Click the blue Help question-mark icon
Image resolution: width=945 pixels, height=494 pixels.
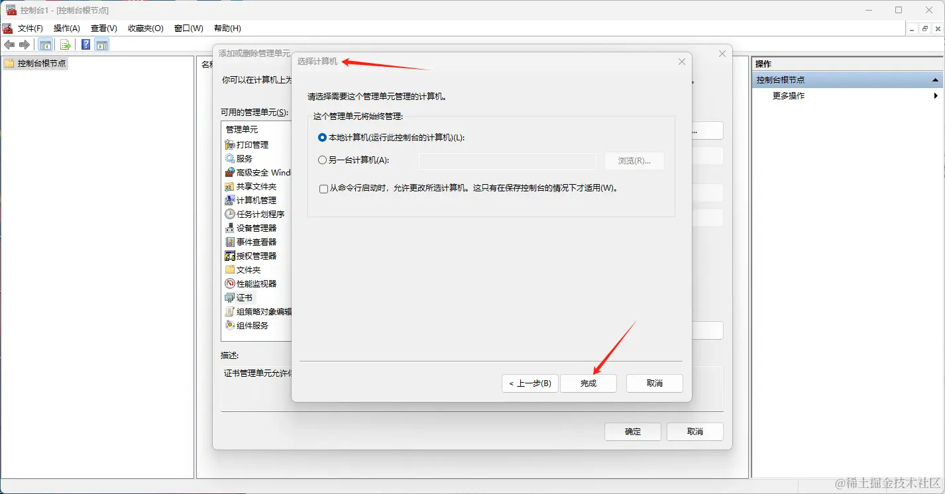[x=86, y=44]
